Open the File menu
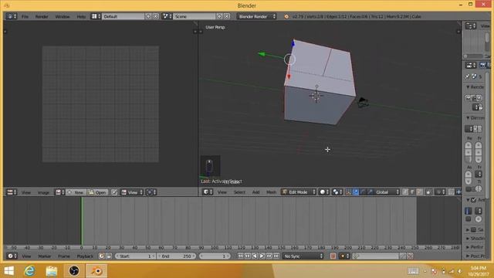This screenshot has height=278, width=494. [x=25, y=16]
